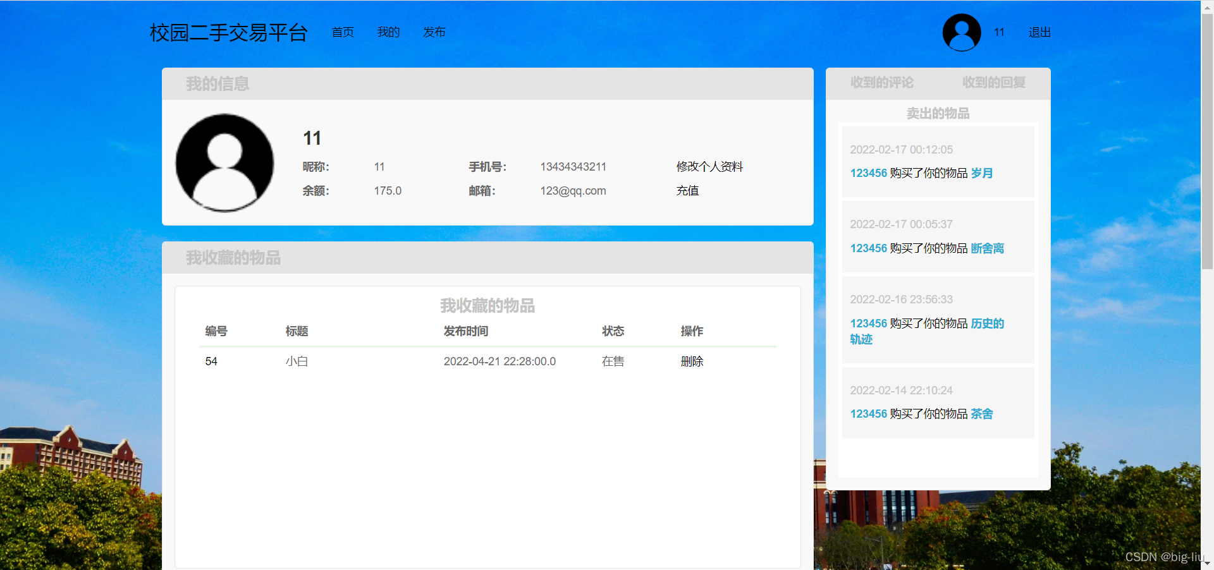Open sold item link 岁月
The height and width of the screenshot is (570, 1214).
tap(981, 173)
